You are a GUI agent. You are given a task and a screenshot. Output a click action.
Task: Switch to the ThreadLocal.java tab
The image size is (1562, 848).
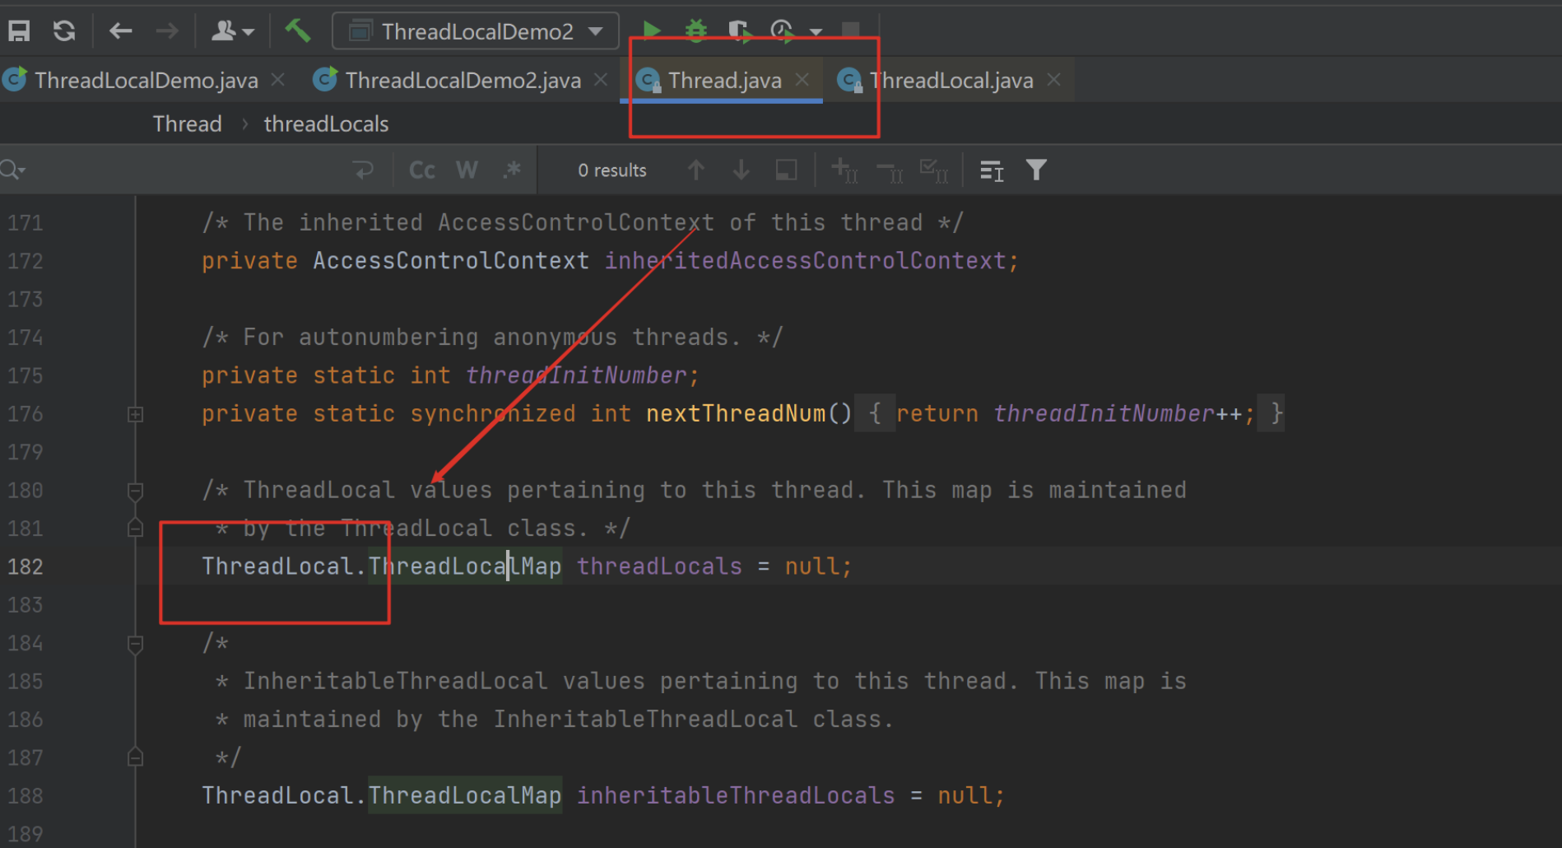pos(951,81)
